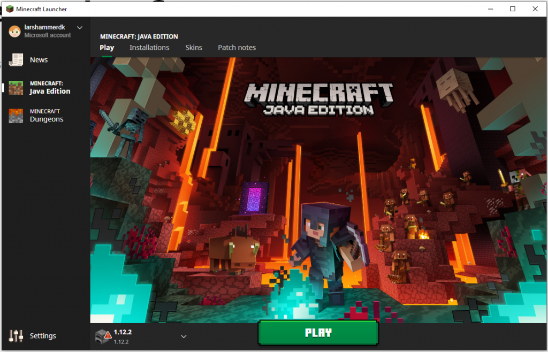
Task: Click the Minecraft Java Edition artwork logo
Action: pos(318,100)
